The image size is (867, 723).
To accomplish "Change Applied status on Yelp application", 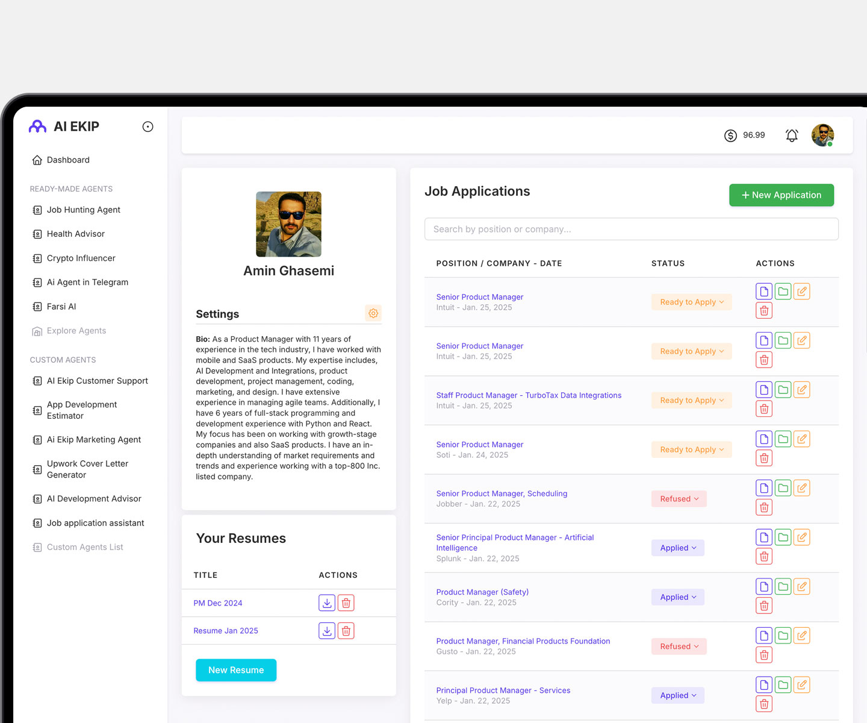I will 678,695.
